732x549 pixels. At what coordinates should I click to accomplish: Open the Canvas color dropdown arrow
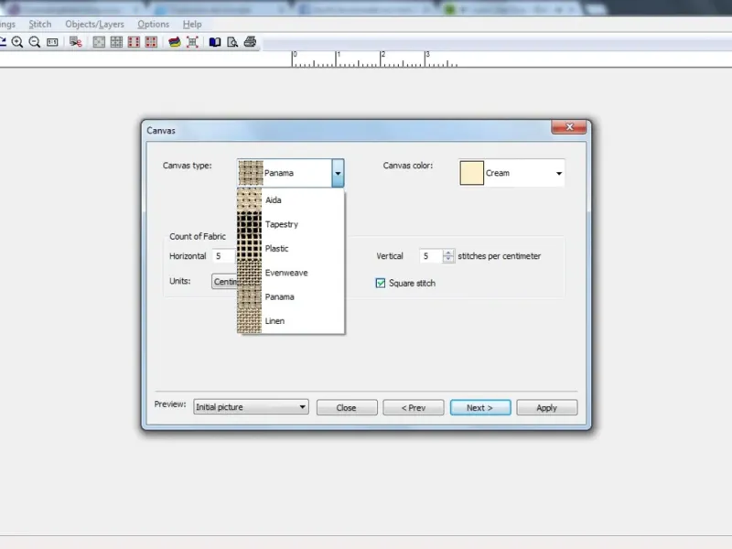[x=559, y=173]
